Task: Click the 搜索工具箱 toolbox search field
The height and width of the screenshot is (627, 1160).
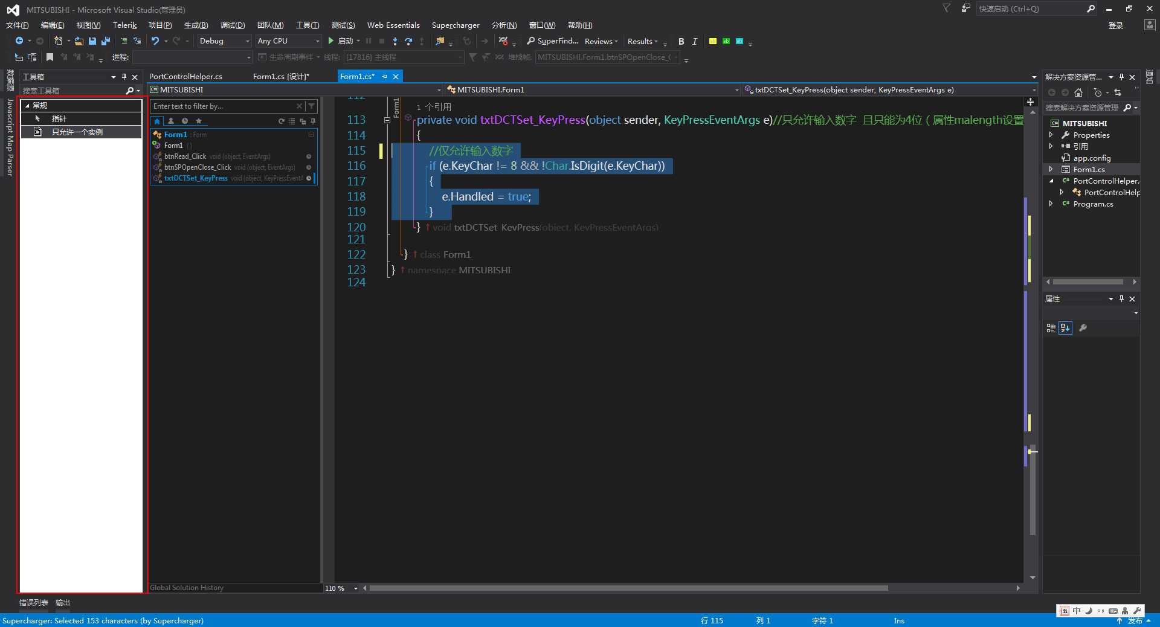Action: pos(73,91)
